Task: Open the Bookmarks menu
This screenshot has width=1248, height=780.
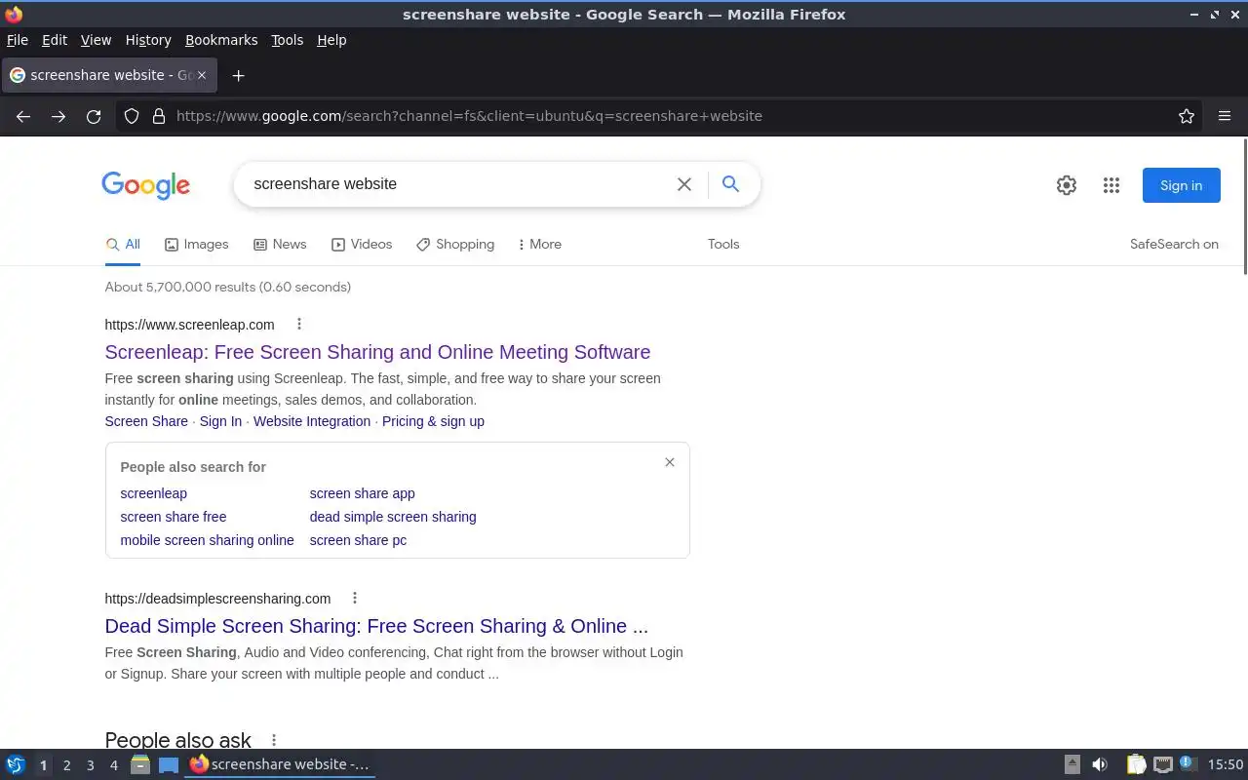Action: [221, 40]
